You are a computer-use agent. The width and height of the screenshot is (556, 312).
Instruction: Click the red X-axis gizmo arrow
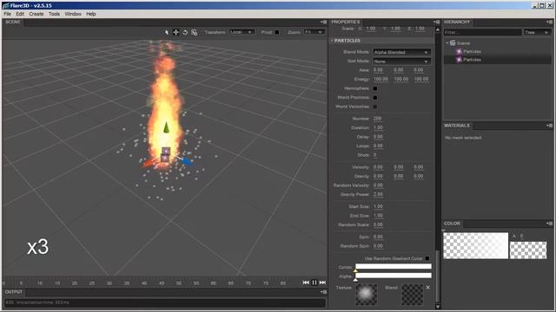coord(149,163)
